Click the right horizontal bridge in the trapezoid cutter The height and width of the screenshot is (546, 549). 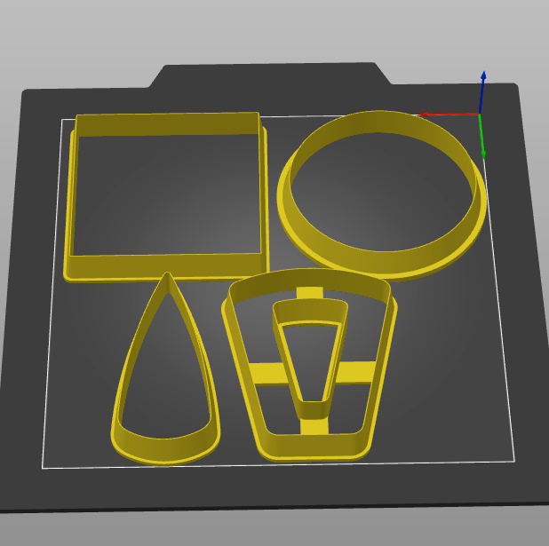click(355, 370)
